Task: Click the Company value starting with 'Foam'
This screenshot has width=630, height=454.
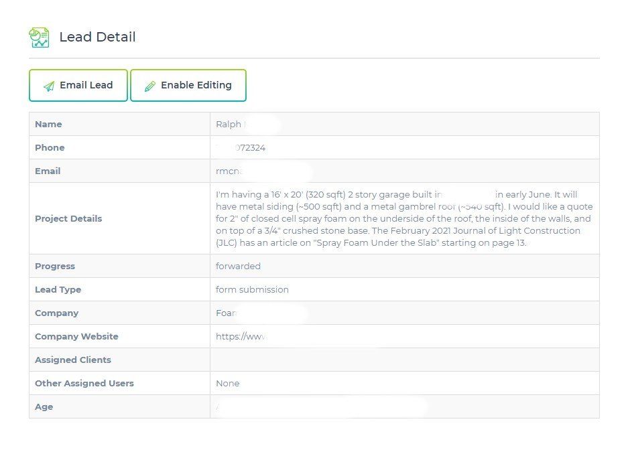Action: (226, 313)
